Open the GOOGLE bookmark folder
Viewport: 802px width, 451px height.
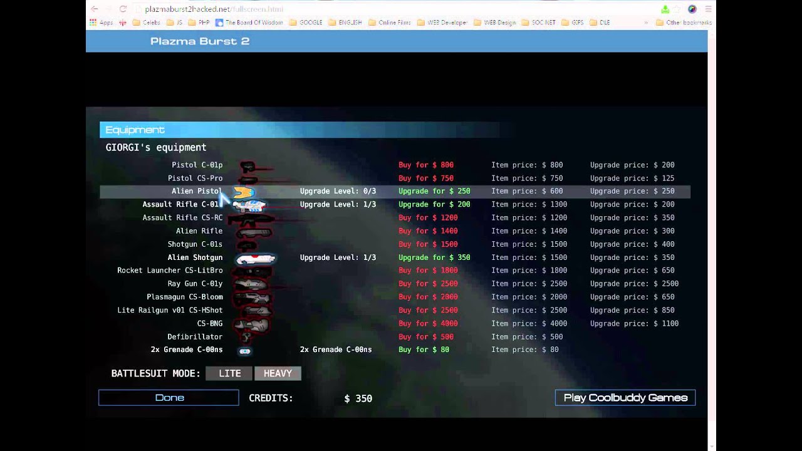pos(306,23)
